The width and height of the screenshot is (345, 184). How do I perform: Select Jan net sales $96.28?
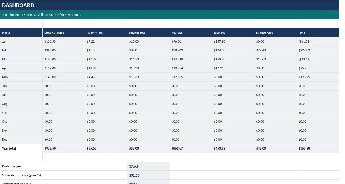[x=191, y=41]
